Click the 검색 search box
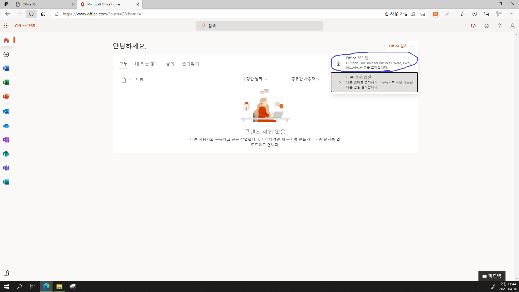The image size is (519, 292). [x=259, y=26]
